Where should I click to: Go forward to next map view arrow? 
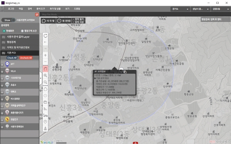(45, 48)
